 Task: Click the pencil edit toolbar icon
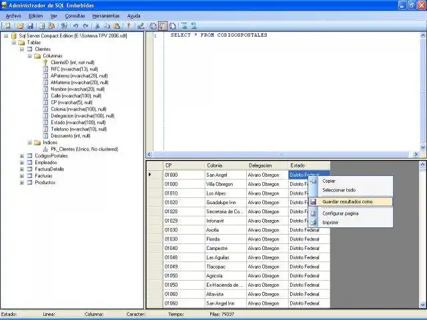pyautogui.click(x=141, y=26)
